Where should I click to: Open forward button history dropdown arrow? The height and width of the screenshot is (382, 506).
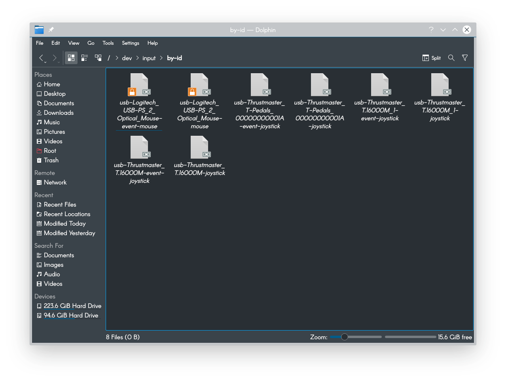coord(59,62)
